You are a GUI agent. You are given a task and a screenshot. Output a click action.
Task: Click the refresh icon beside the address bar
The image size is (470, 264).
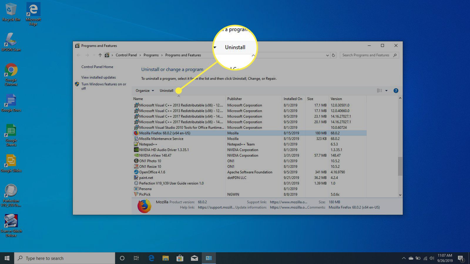pos(333,55)
